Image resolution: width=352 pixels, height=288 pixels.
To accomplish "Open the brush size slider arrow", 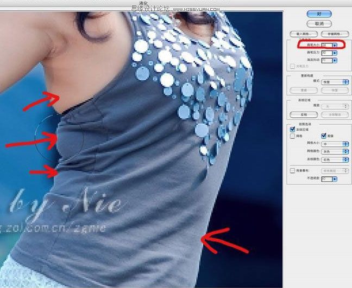I will coord(335,45).
